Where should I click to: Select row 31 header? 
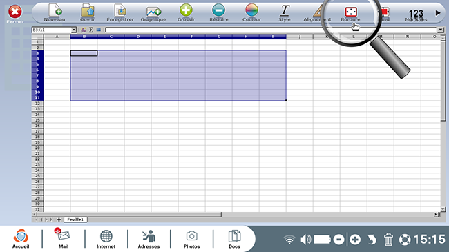click(x=37, y=209)
